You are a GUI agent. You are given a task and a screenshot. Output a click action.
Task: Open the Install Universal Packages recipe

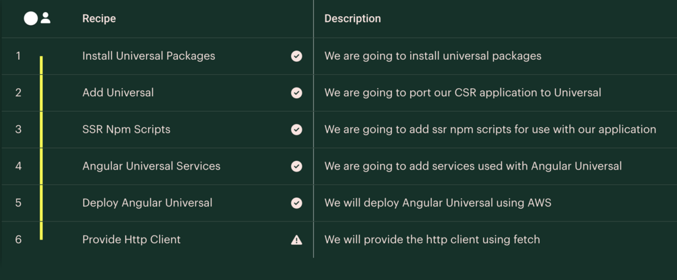point(149,56)
